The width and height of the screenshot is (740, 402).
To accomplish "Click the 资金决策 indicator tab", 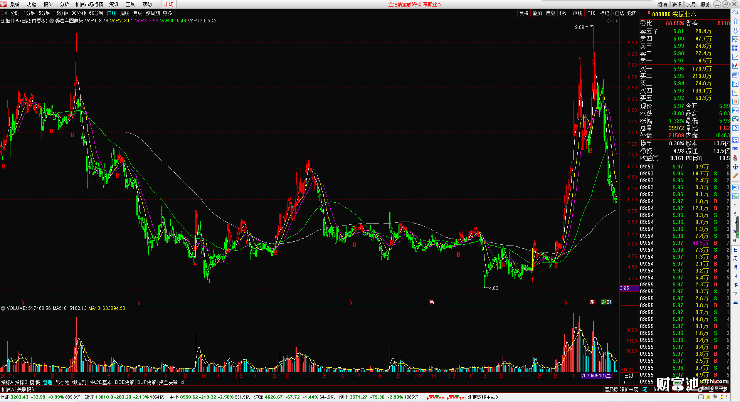I will pos(168,382).
